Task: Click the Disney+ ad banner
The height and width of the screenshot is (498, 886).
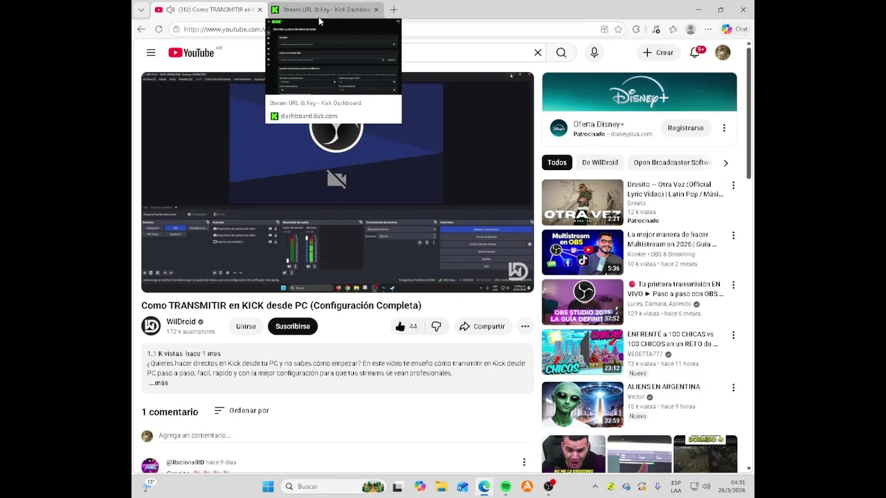Action: (640, 92)
